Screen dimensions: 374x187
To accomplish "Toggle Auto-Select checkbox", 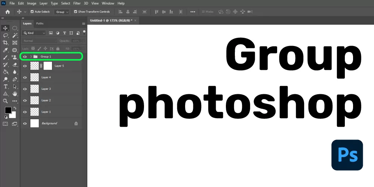I will pos(32,12).
